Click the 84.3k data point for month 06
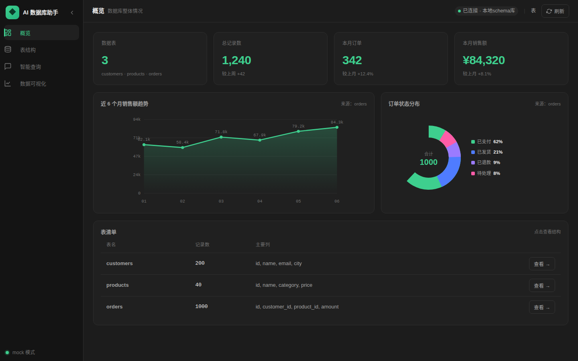Screen dimensions: 578x361 pos(337,127)
